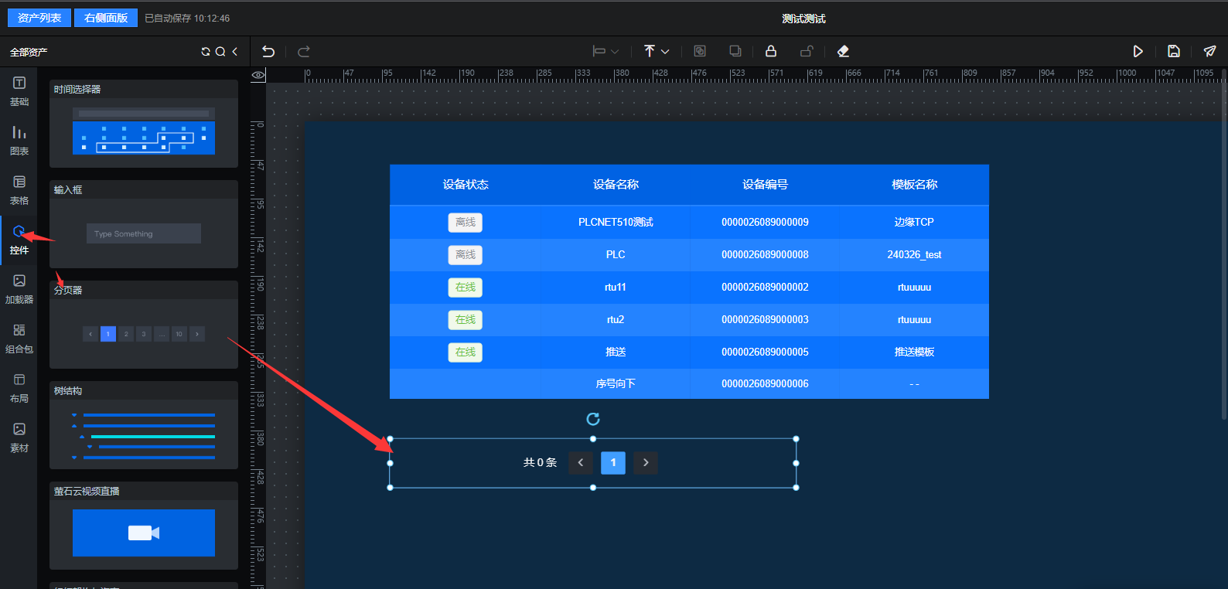Toggle the eye icon at ruler corner
Viewport: 1228px width, 589px height.
(258, 75)
